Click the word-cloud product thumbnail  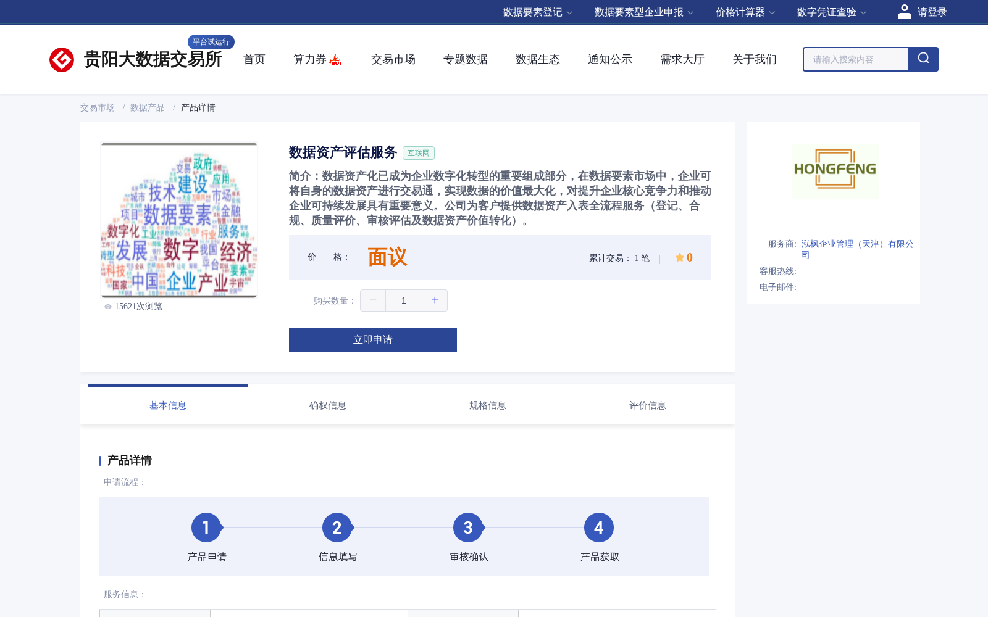[179, 220]
